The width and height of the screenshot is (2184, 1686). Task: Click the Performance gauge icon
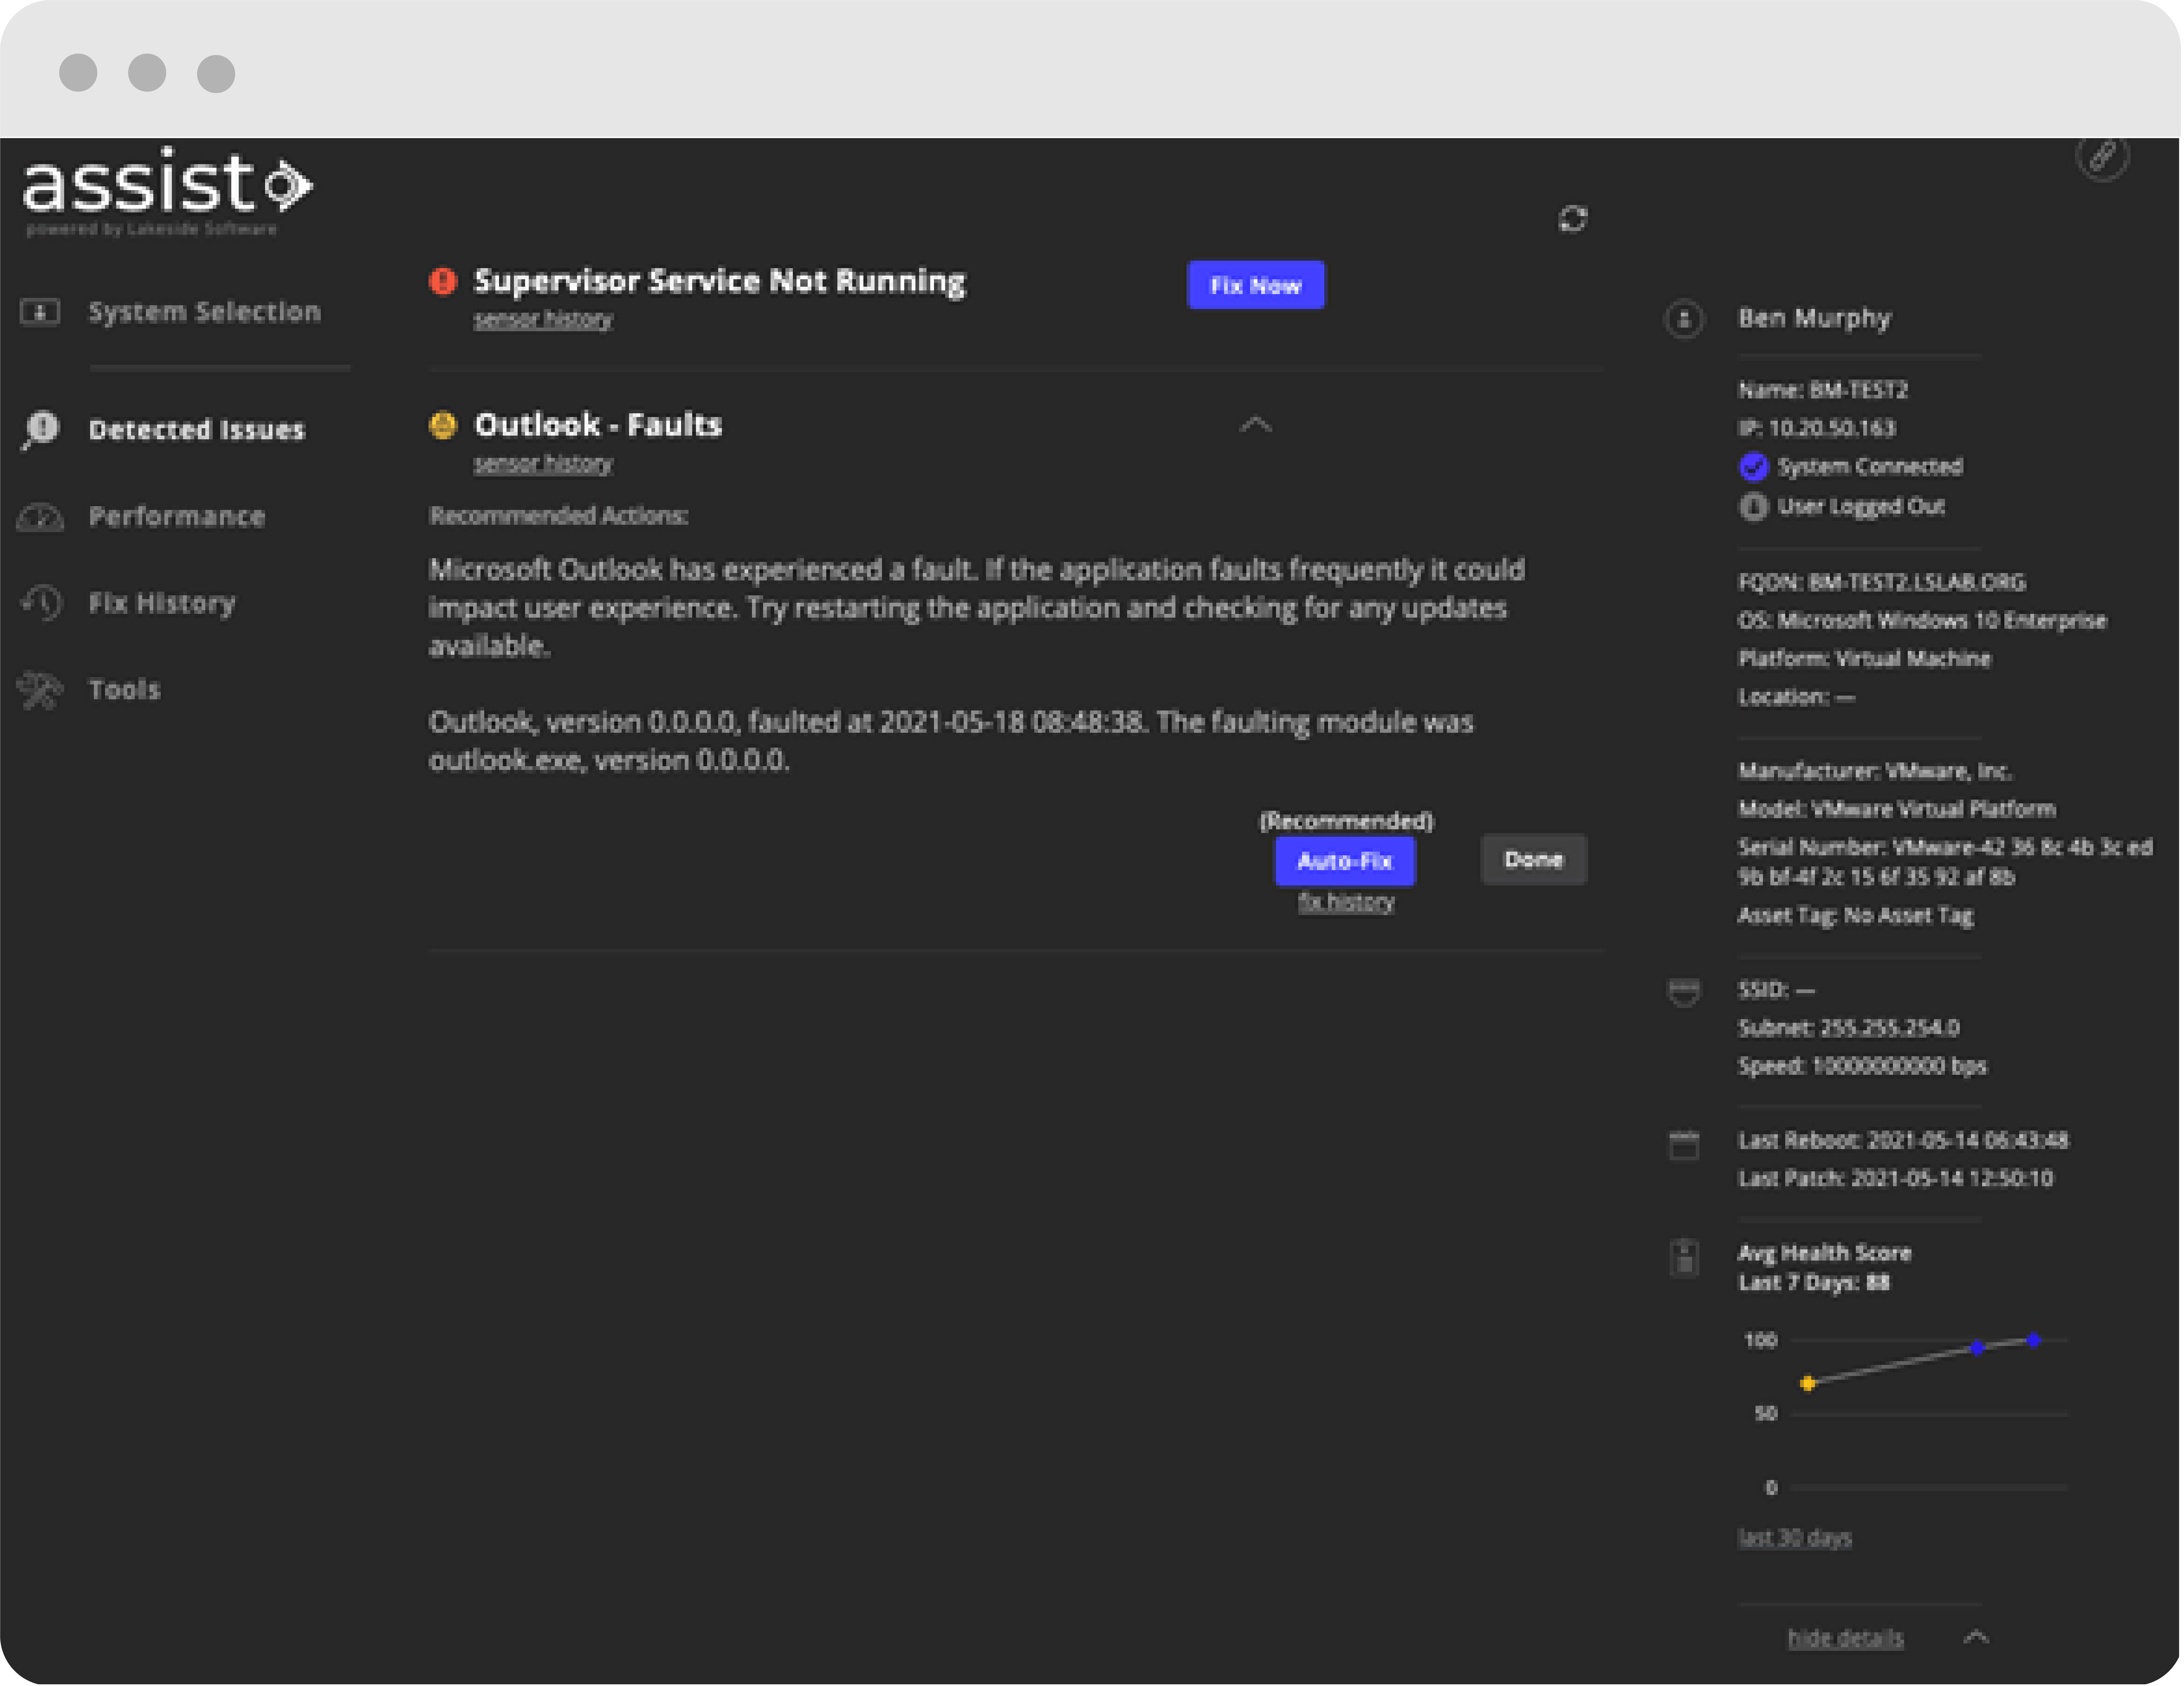click(40, 517)
